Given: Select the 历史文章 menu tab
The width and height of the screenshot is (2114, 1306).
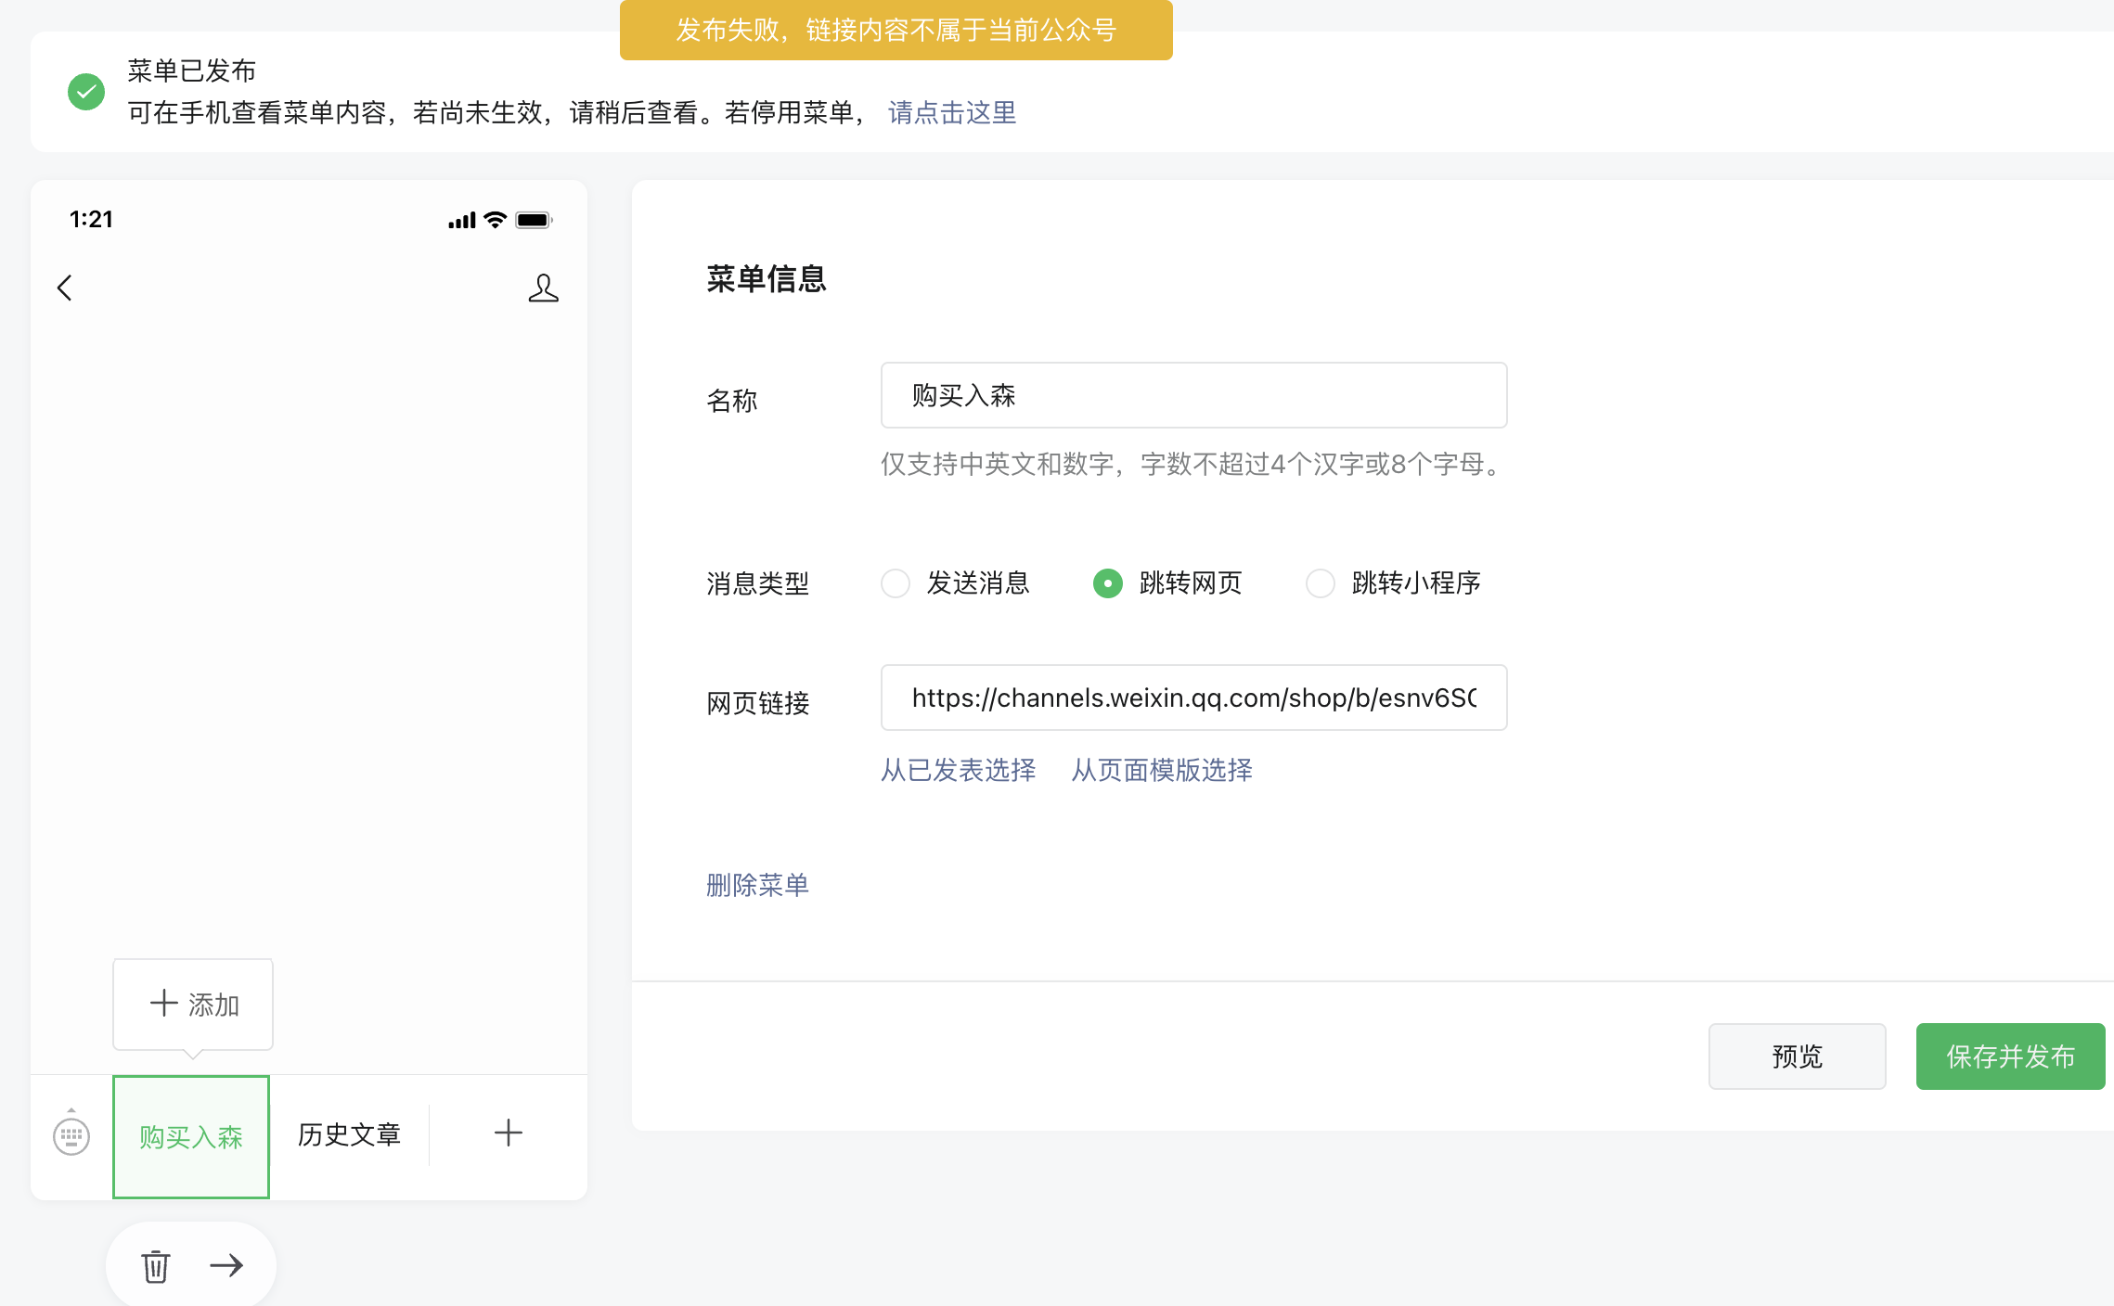Looking at the screenshot, I should click(x=349, y=1134).
